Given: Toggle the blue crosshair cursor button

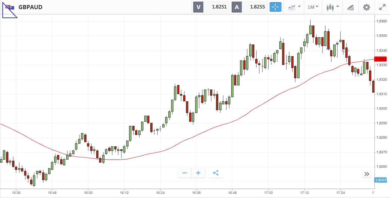Looking at the screenshot, I should point(275,7).
